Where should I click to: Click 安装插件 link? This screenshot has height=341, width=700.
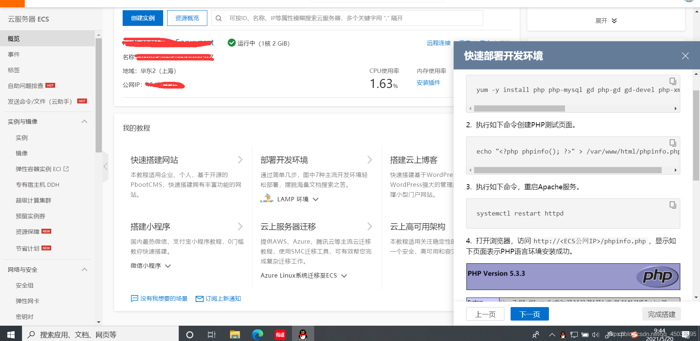[428, 83]
